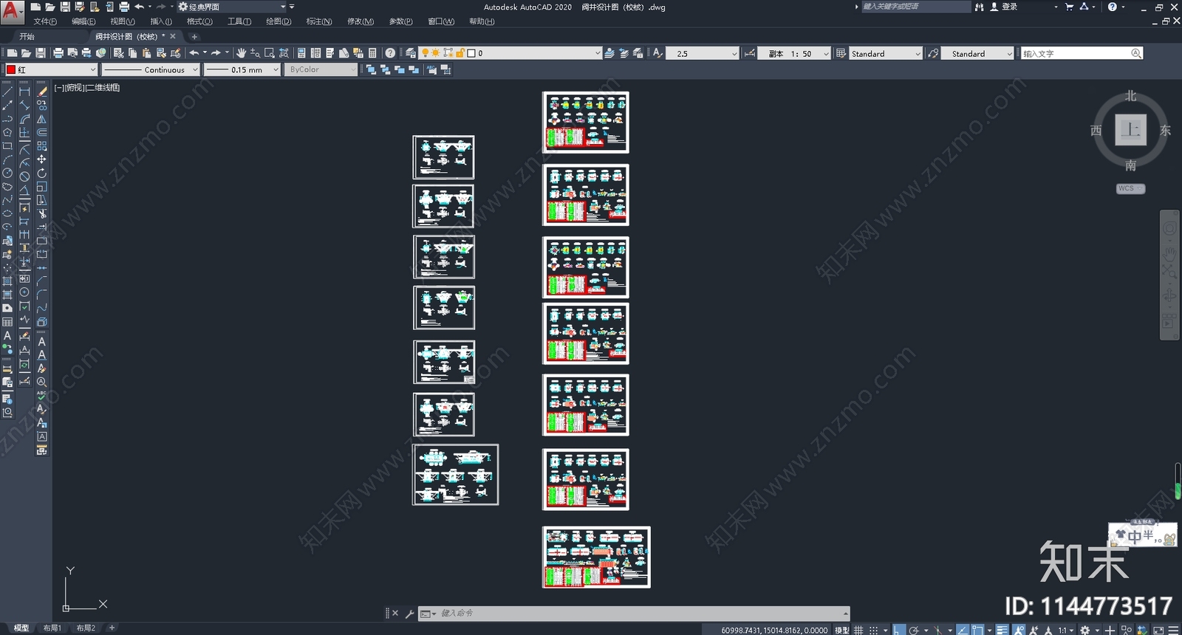1182x635 pixels.
Task: Open the Layer Properties Manager icon
Action: coord(410,53)
